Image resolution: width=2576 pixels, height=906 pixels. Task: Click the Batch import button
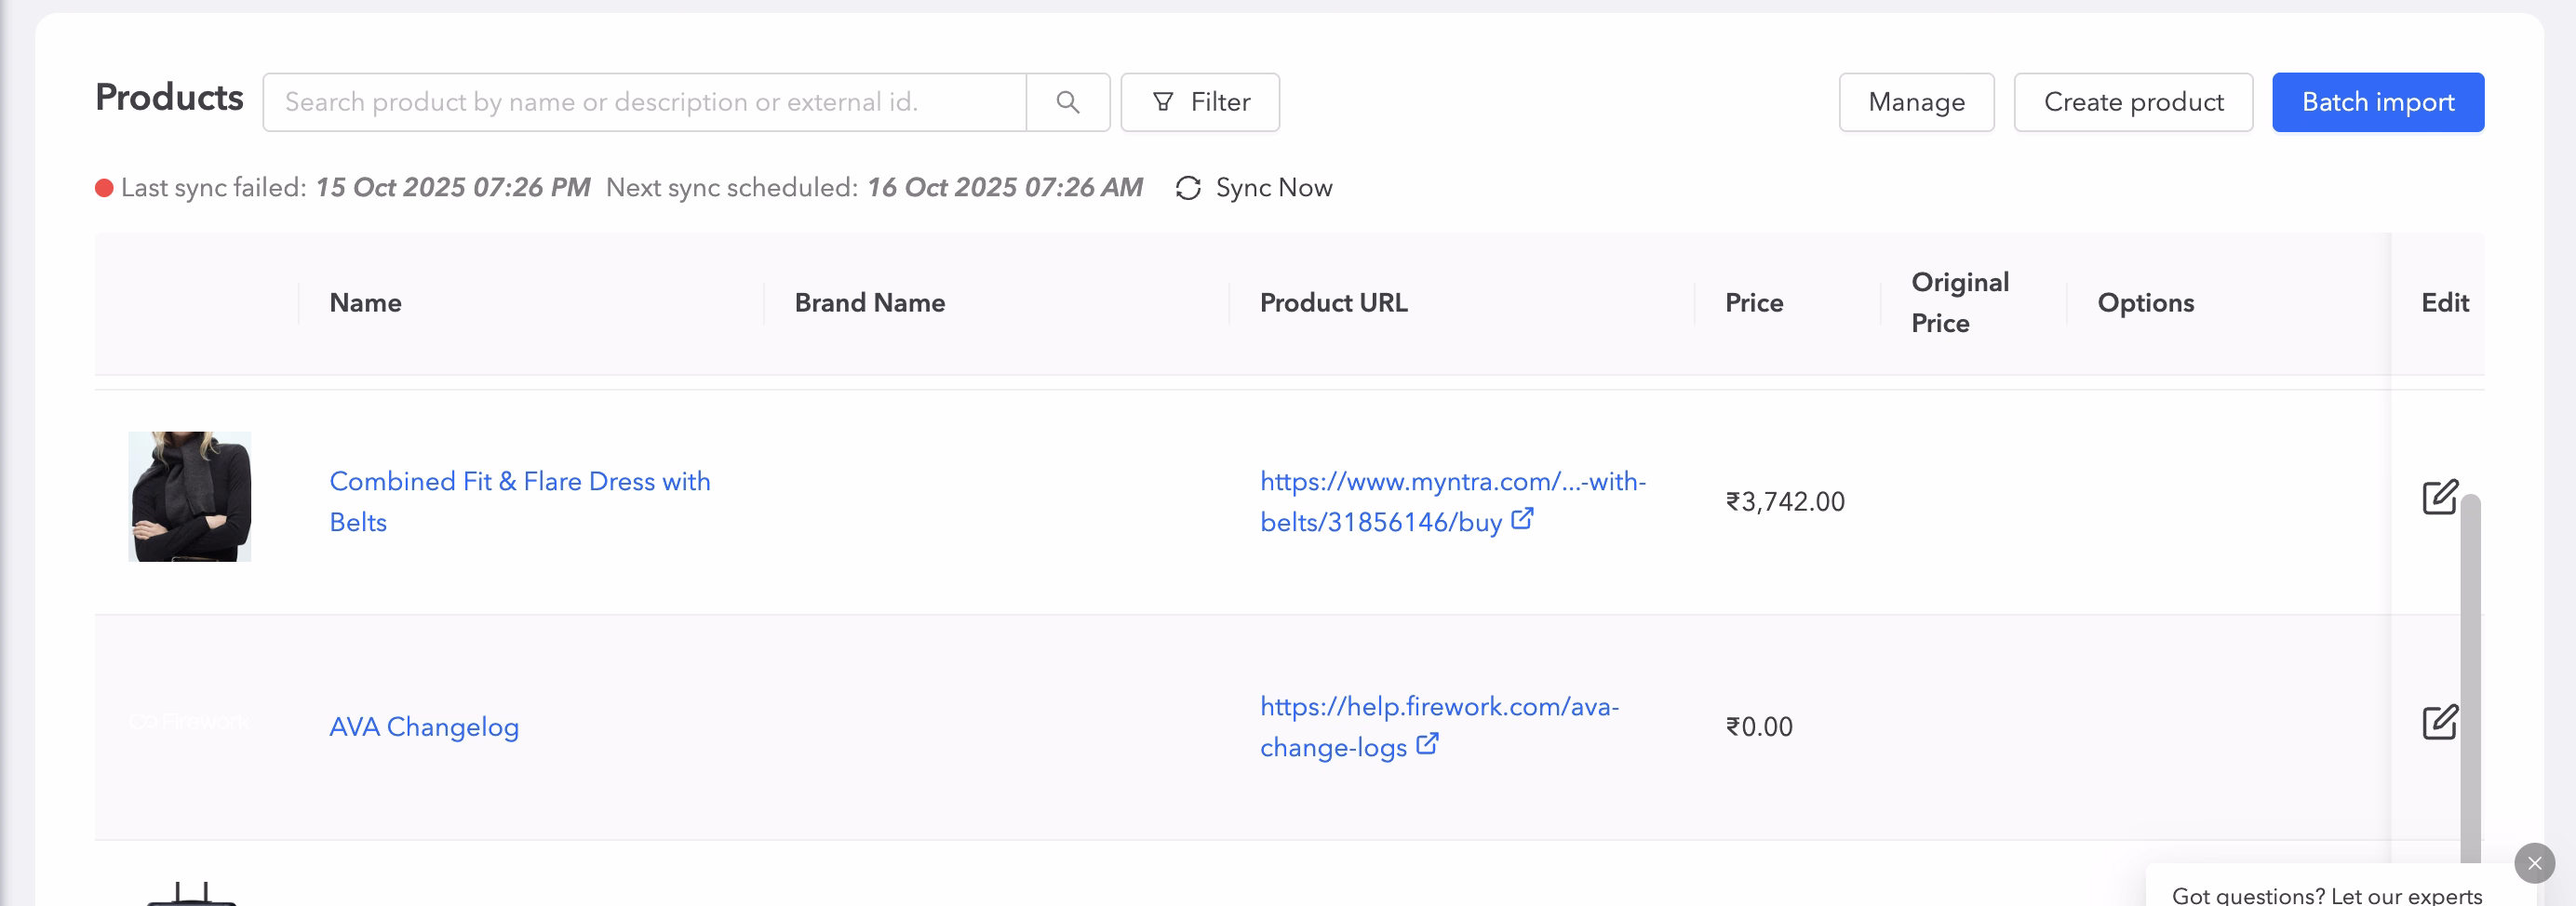coord(2377,102)
